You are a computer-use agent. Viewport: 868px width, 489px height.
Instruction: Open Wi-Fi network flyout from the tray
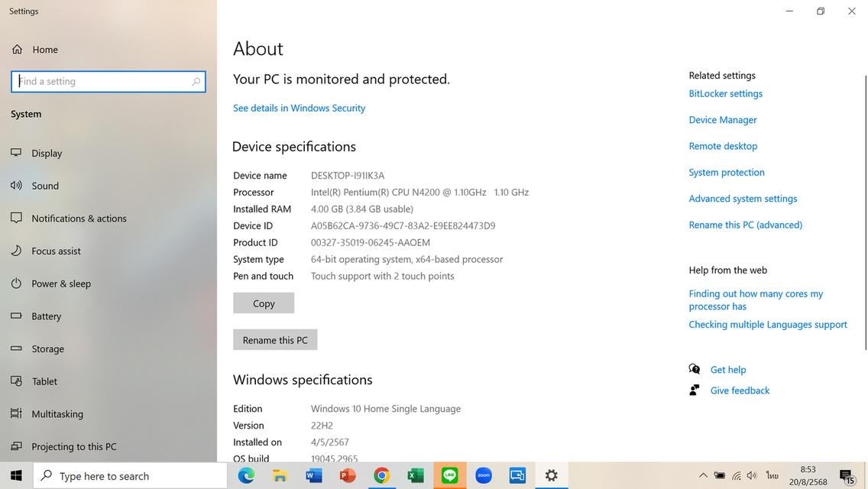(737, 476)
